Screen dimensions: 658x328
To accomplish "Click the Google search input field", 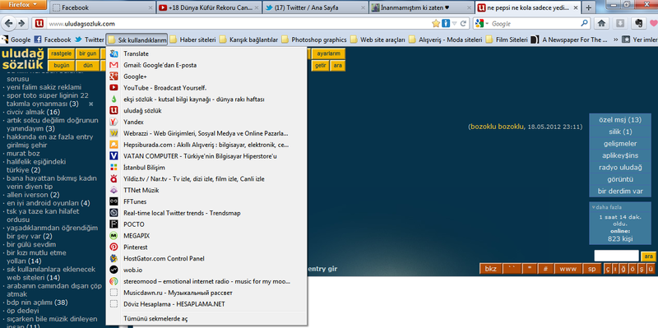I will pos(535,24).
